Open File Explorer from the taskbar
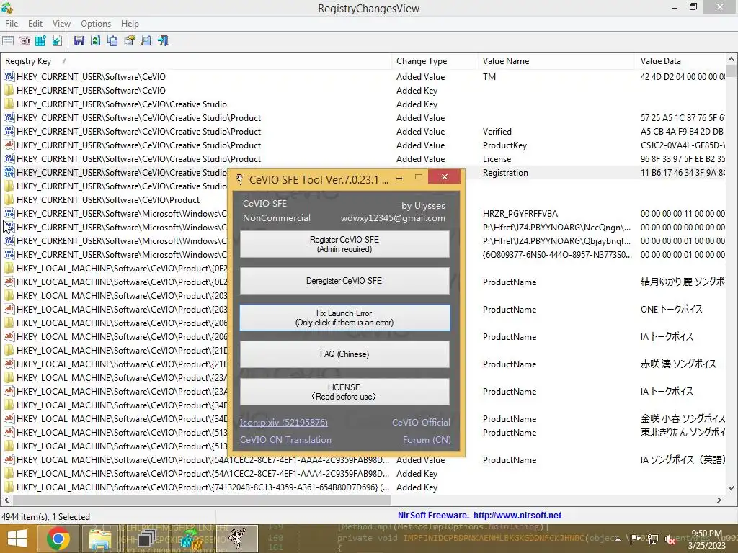This screenshot has height=553, width=738. point(99,539)
